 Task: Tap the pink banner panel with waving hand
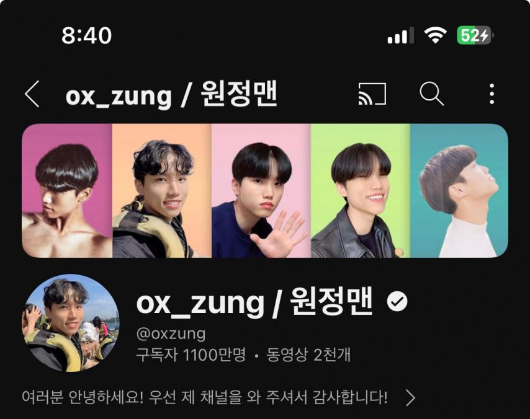[x=261, y=191]
